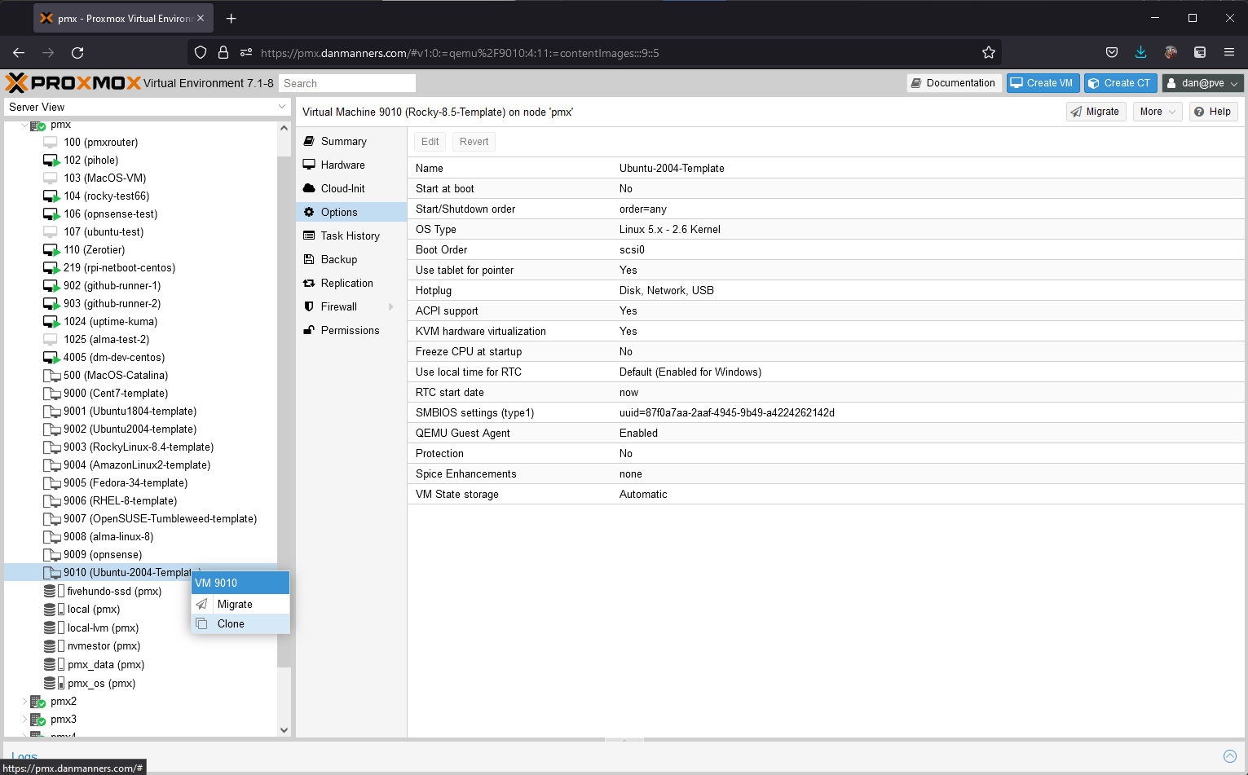Open the More dropdown button
Viewport: 1248px width, 775px height.
1157,112
